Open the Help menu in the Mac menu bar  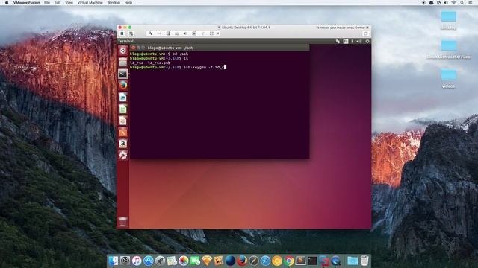click(128, 3)
